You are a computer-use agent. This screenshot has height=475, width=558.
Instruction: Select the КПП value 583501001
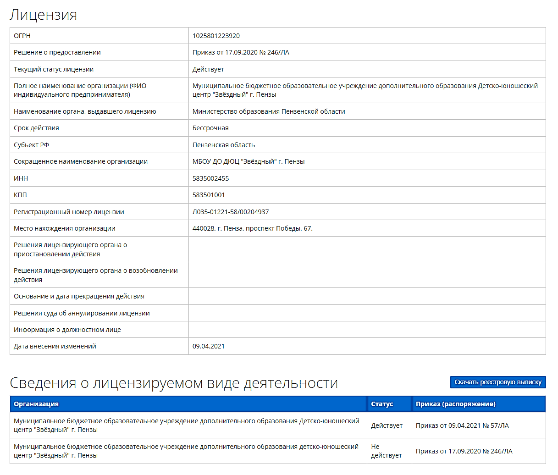click(209, 195)
